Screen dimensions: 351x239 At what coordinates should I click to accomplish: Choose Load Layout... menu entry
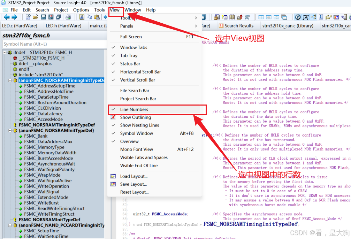tap(155, 176)
